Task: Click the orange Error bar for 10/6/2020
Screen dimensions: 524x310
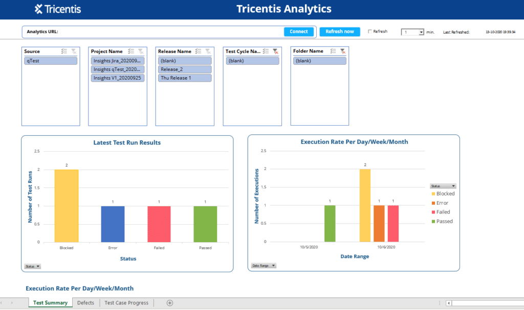Action: tap(379, 224)
